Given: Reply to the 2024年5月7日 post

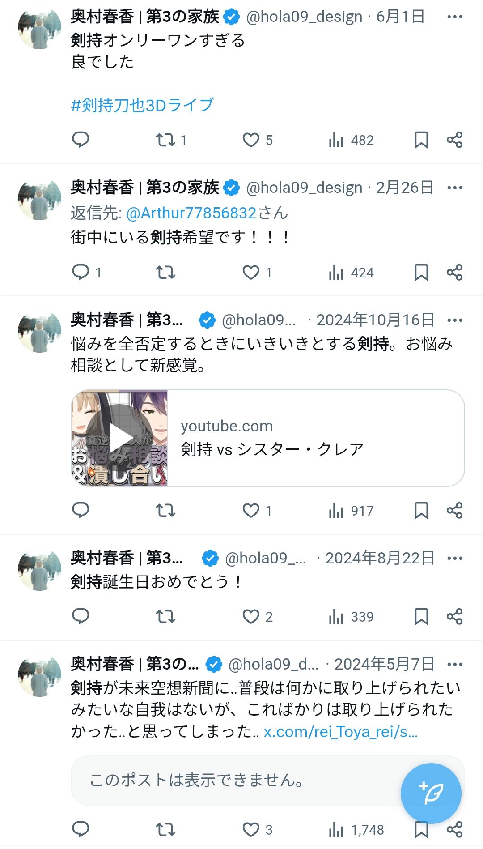Looking at the screenshot, I should 80,830.
